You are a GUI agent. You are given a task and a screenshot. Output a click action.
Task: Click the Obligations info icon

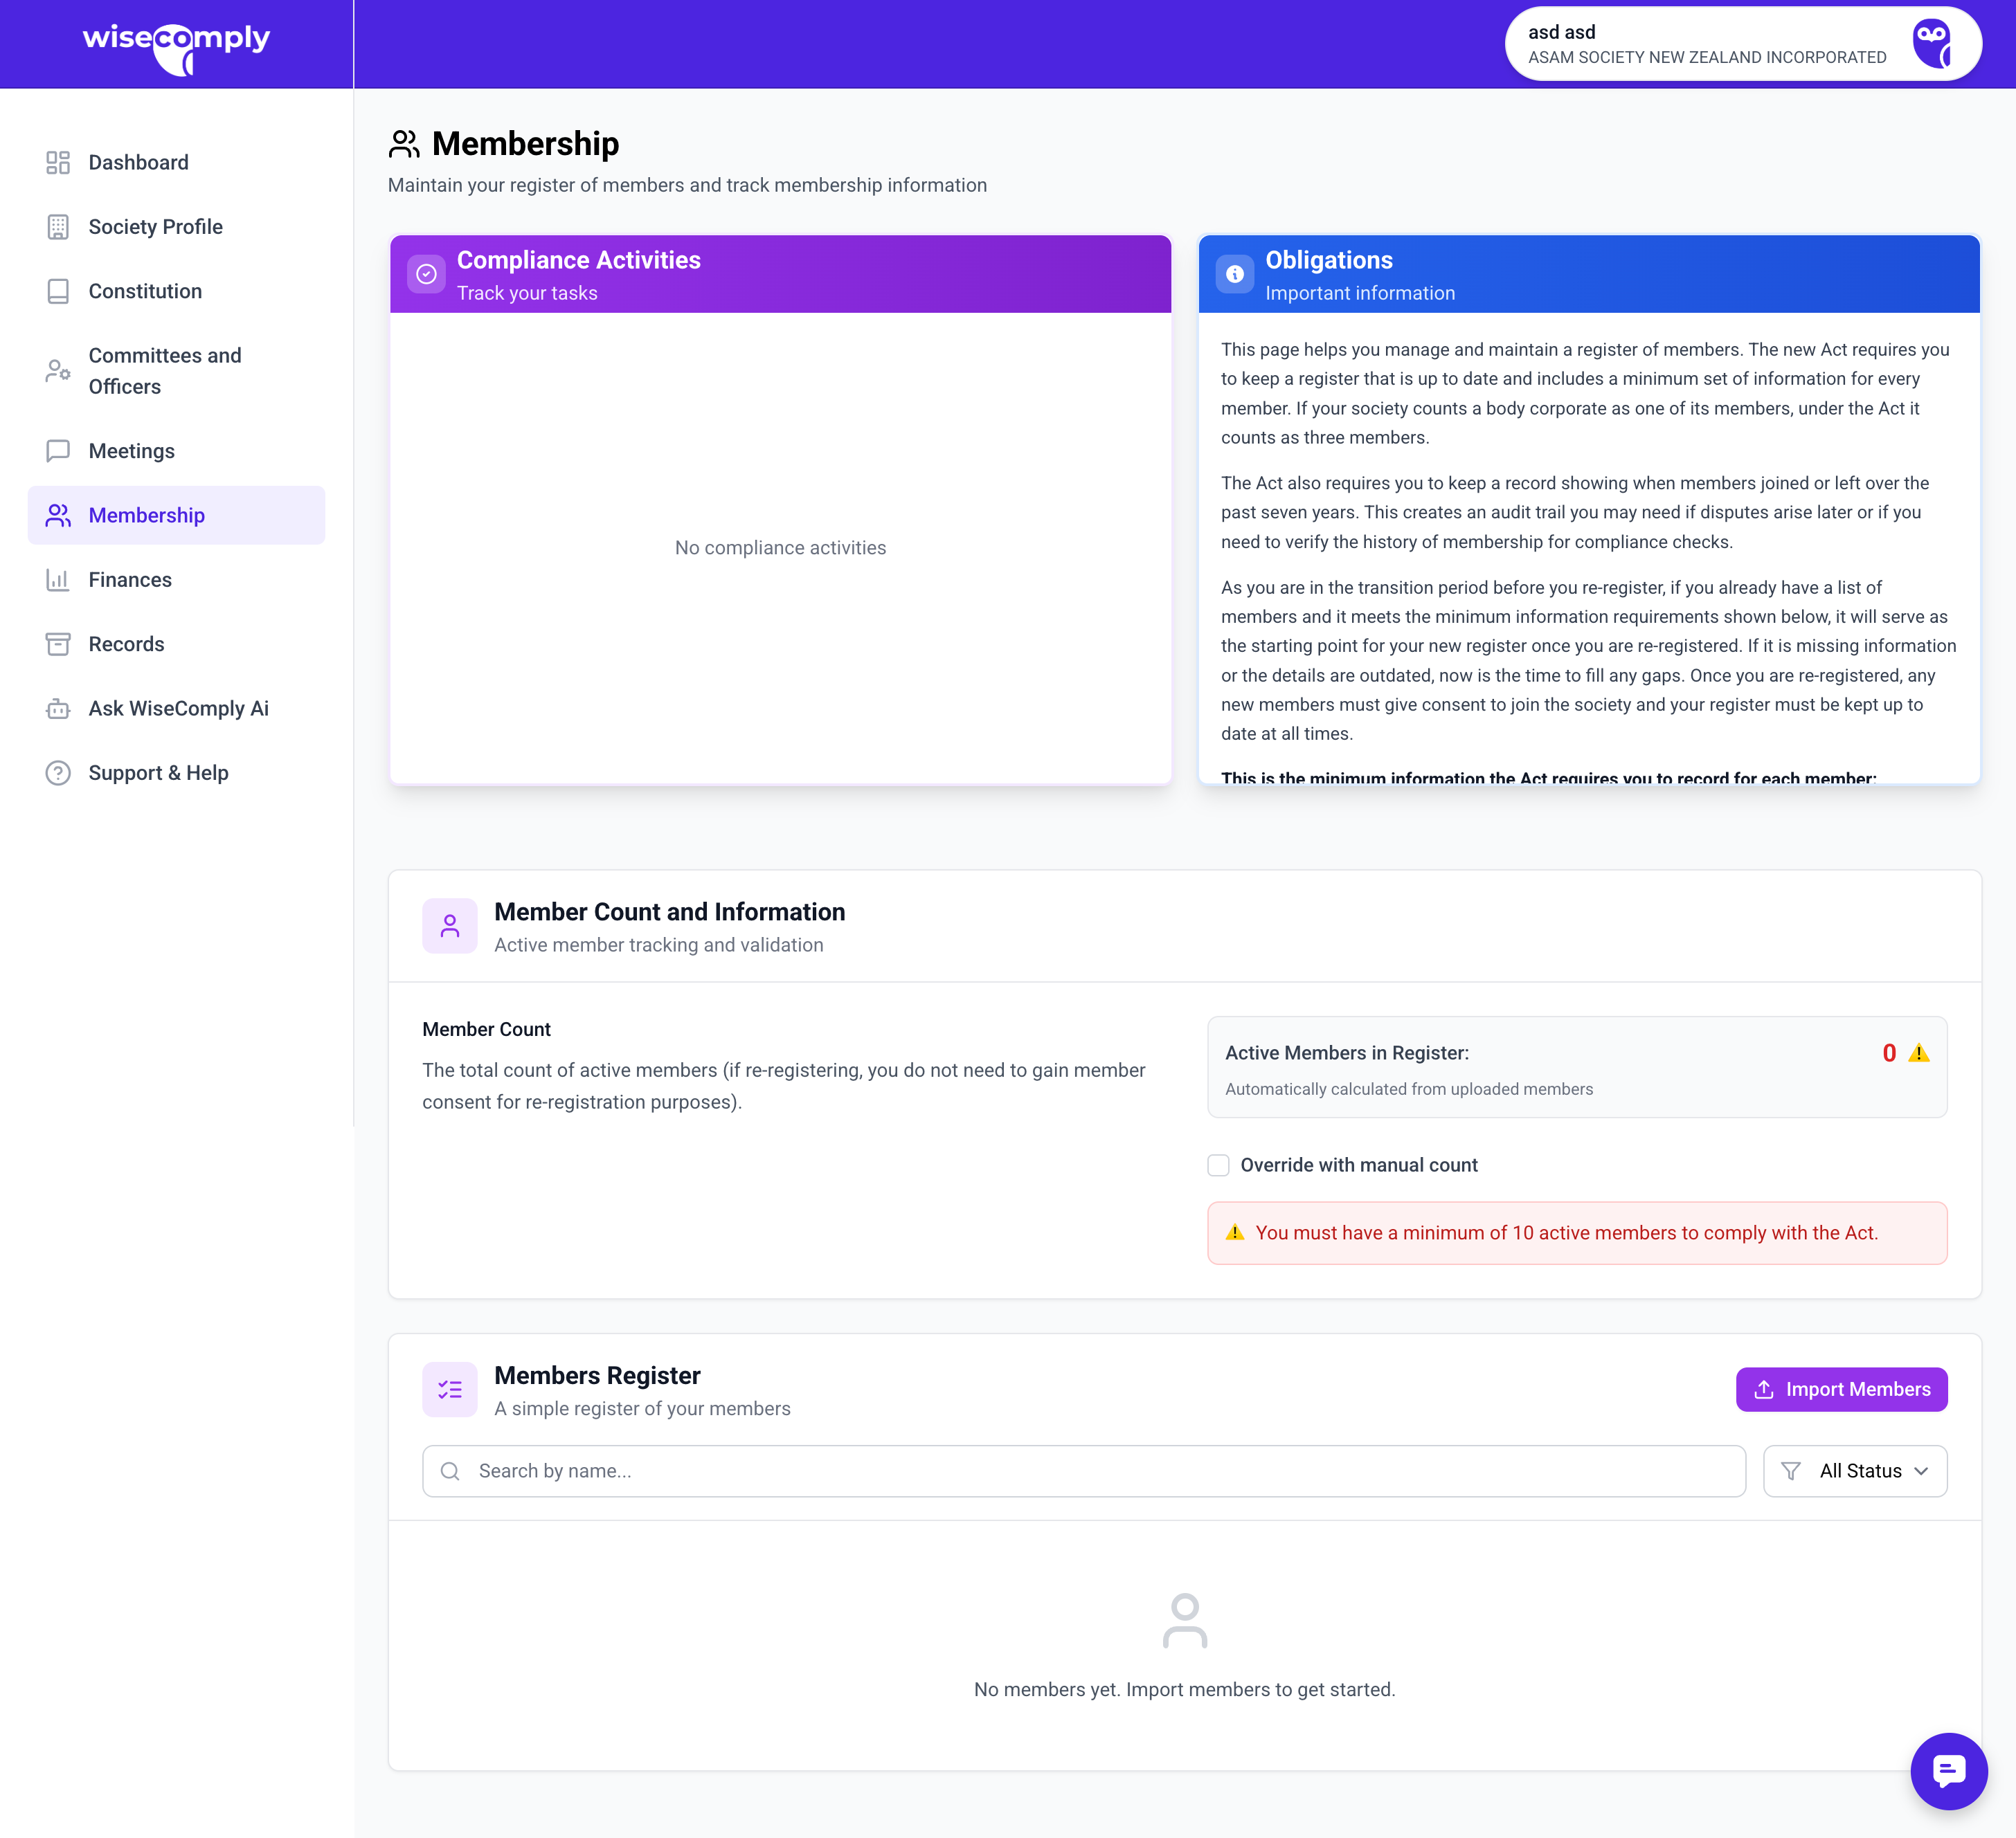pyautogui.click(x=1235, y=274)
